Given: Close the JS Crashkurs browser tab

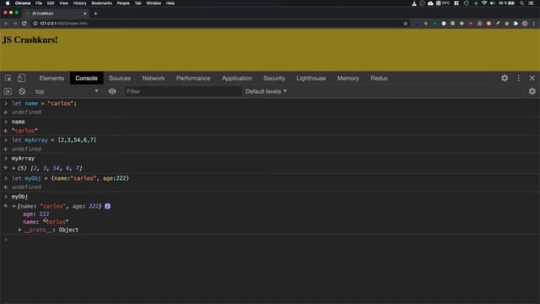Looking at the screenshot, I should (85, 14).
